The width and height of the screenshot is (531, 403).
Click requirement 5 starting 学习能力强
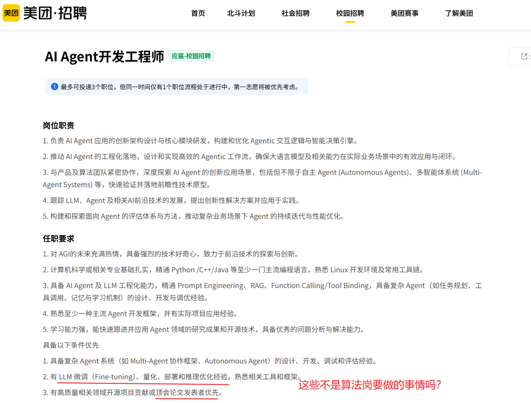point(204,330)
